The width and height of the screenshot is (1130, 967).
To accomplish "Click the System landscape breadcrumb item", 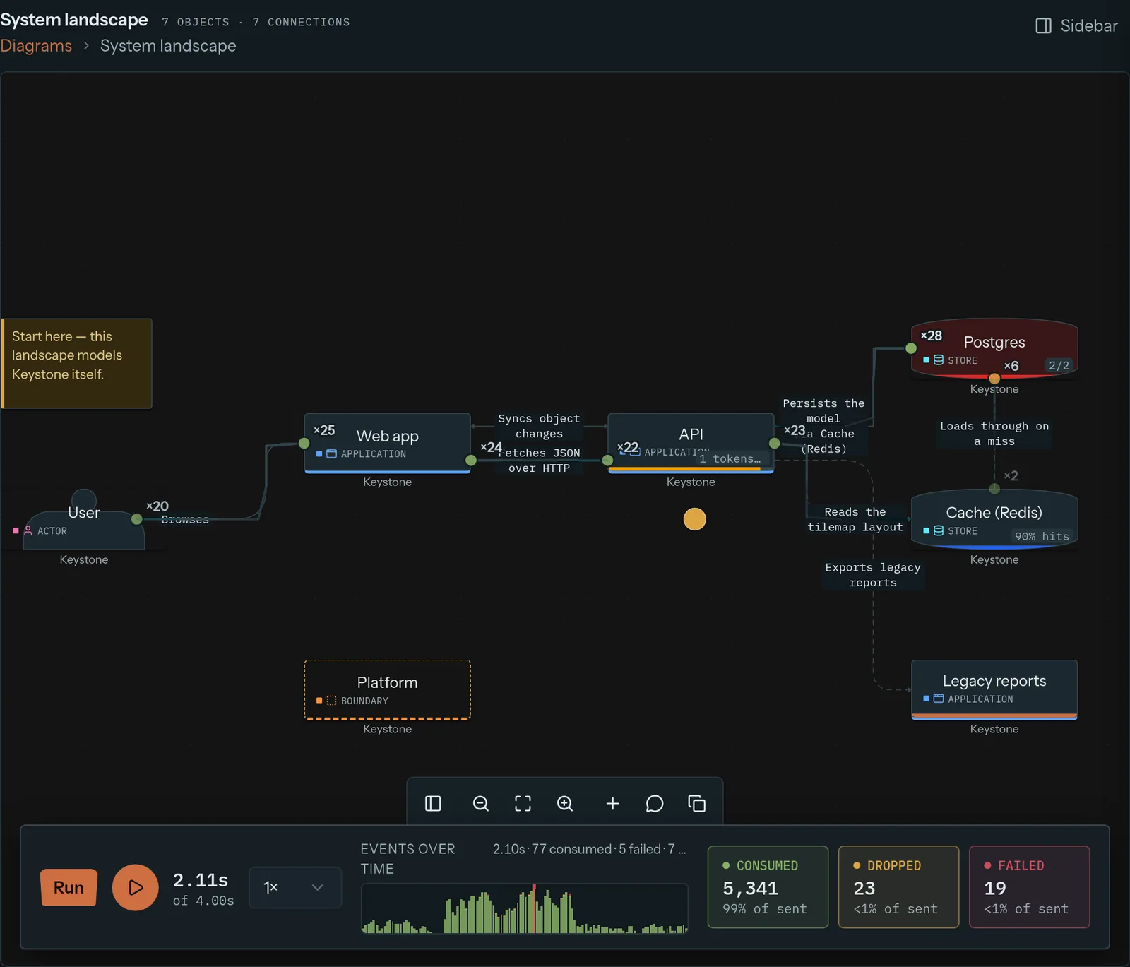I will [168, 46].
